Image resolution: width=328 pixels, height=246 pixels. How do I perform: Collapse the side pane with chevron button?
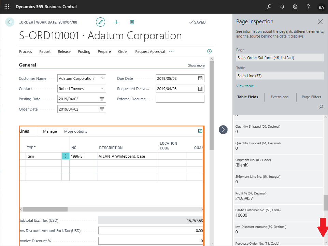[x=223, y=129]
